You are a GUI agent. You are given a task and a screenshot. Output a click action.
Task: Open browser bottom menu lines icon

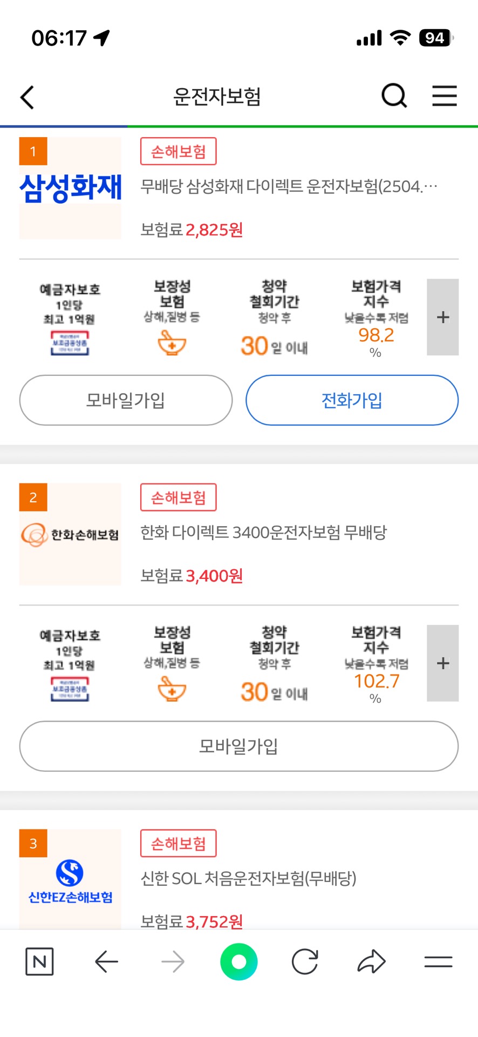(x=438, y=961)
